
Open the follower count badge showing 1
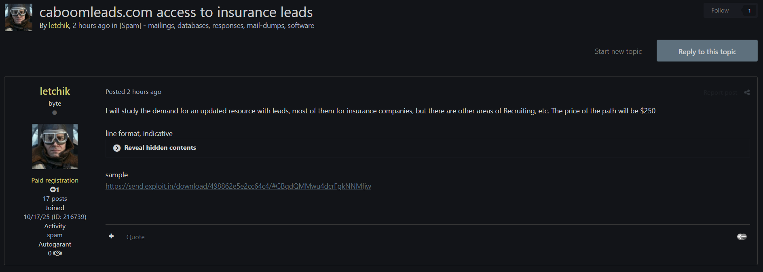coord(749,11)
